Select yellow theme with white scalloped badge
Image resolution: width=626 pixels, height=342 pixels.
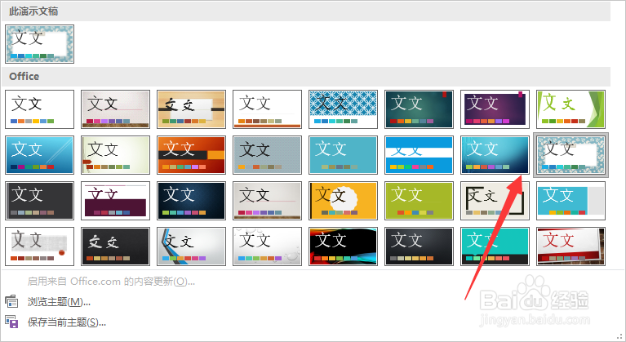(343, 200)
